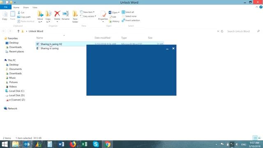Sort by Size column header
Screen dimensions: 263x148
pyautogui.click(x=150, y=38)
